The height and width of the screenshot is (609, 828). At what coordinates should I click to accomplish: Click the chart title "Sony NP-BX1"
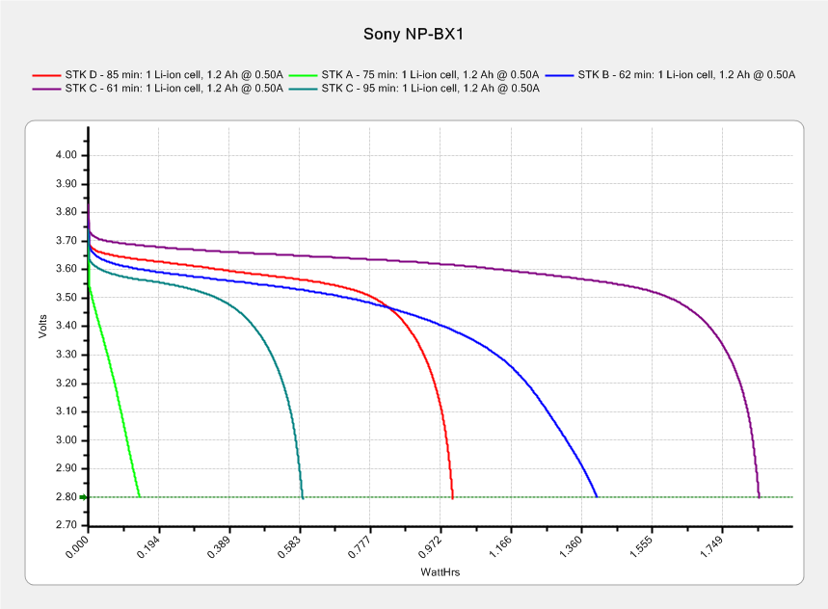coord(414,34)
